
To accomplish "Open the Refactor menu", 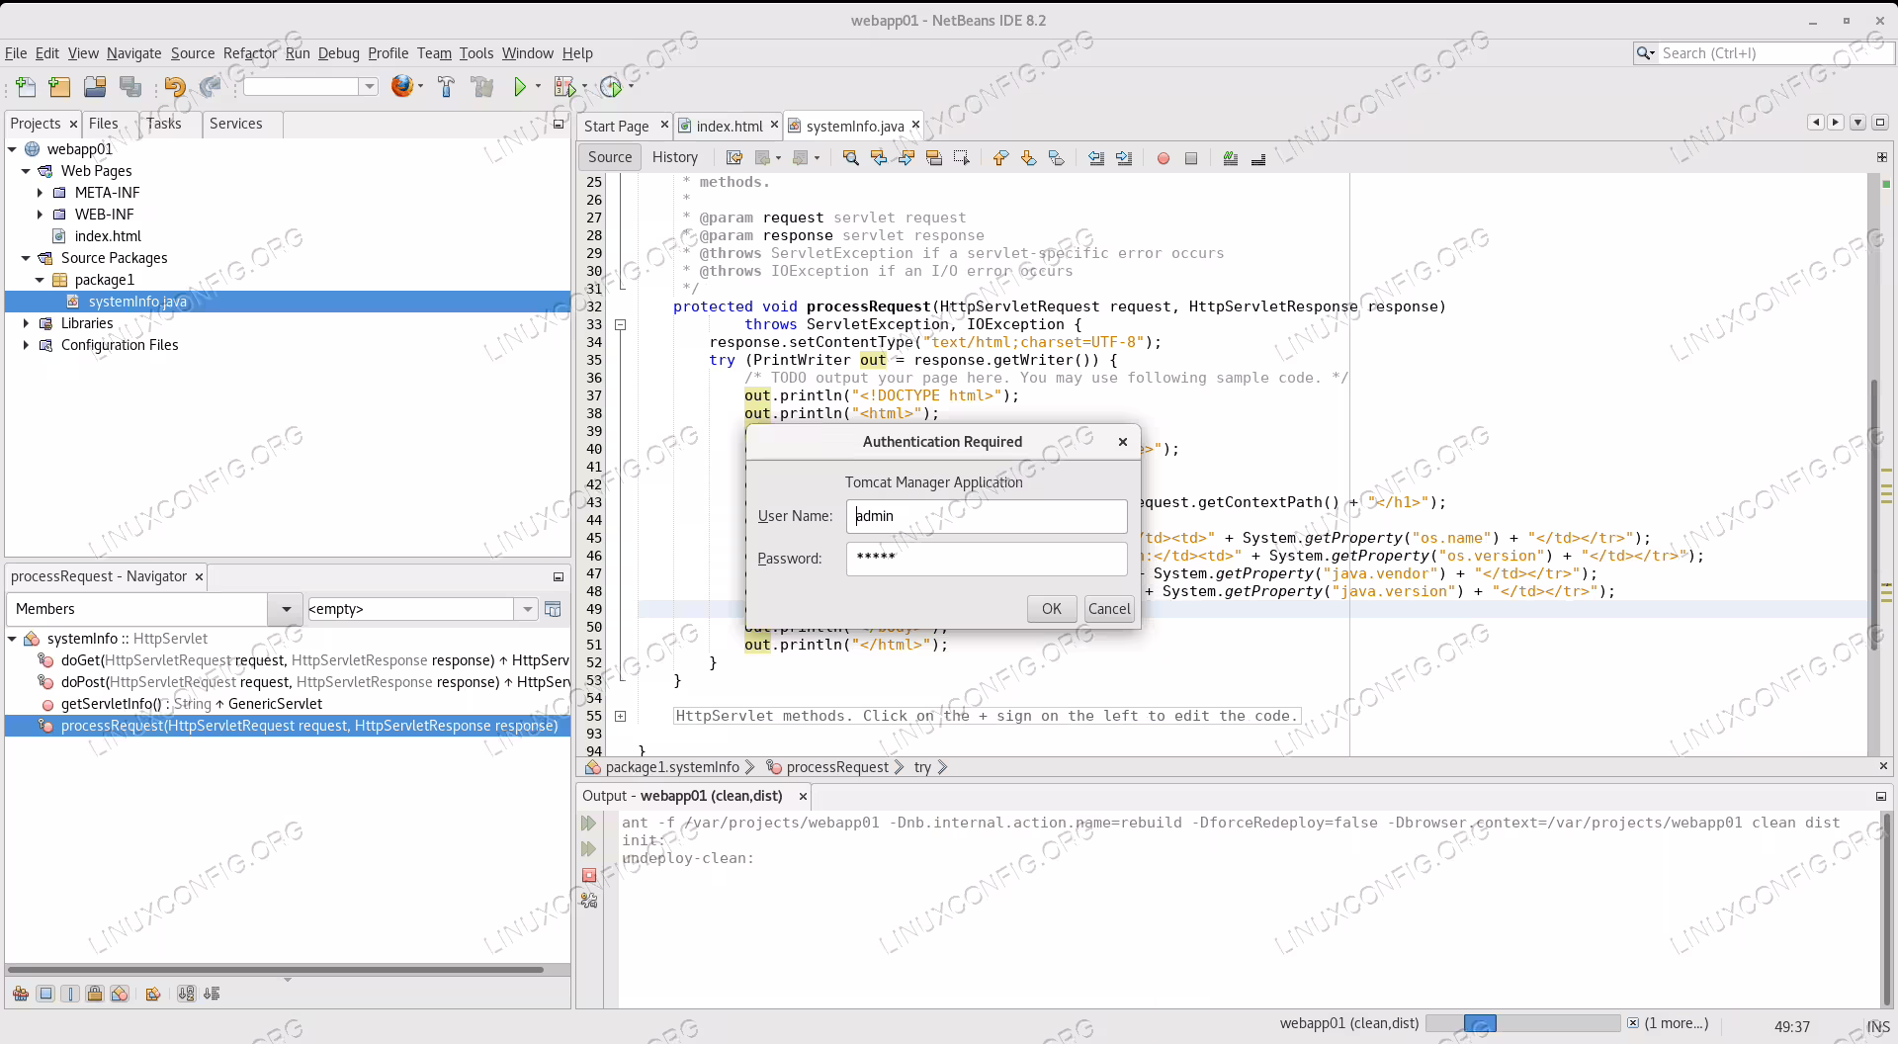I will (x=250, y=53).
